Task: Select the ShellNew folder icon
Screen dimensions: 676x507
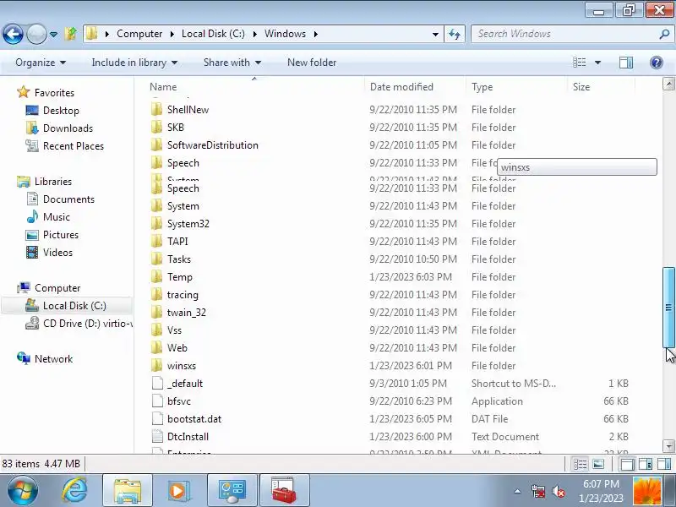Action: (x=156, y=110)
